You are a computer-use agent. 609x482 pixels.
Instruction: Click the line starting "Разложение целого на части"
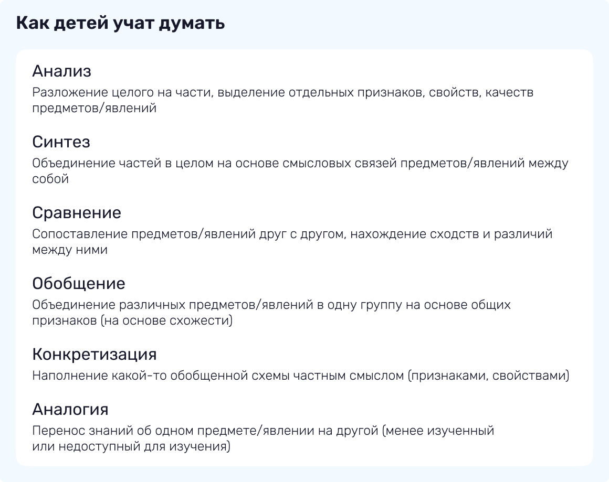coord(282,93)
